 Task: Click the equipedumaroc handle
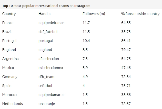(x=51, y=95)
